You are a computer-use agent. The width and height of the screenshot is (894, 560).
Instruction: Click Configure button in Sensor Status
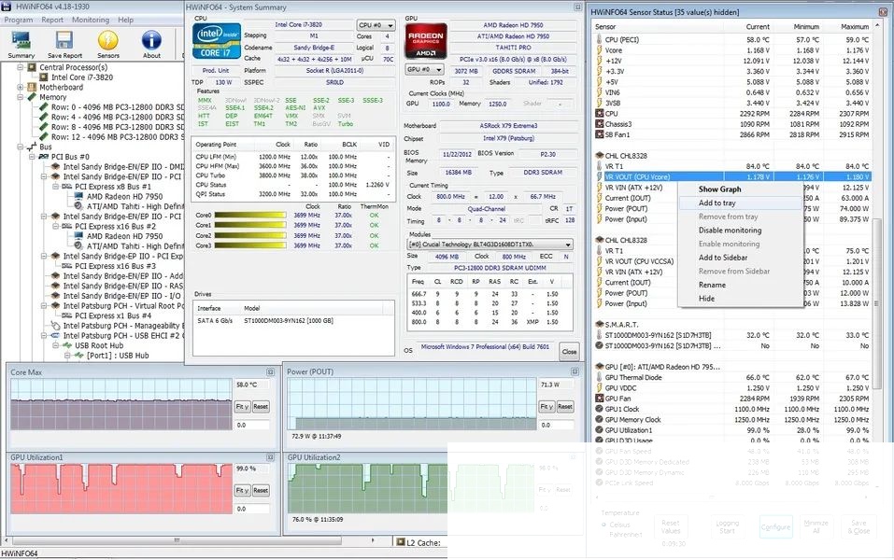(776, 527)
